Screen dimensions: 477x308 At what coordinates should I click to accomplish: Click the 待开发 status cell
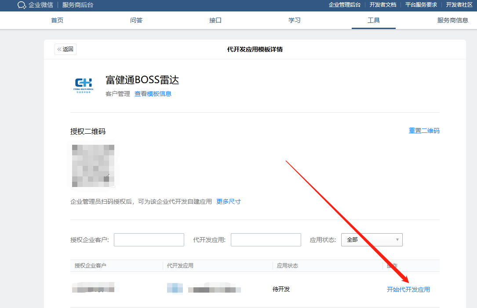281,289
